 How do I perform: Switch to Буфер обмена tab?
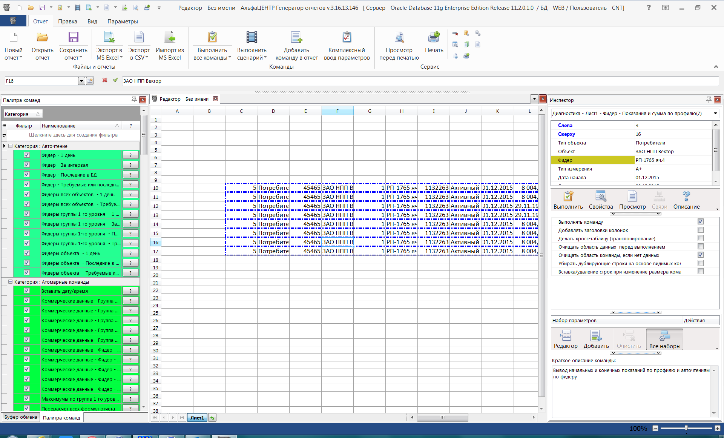click(21, 417)
